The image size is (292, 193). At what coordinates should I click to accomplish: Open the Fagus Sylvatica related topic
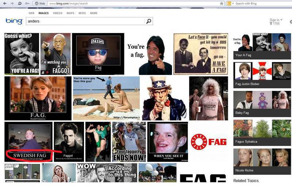[x=262, y=133]
